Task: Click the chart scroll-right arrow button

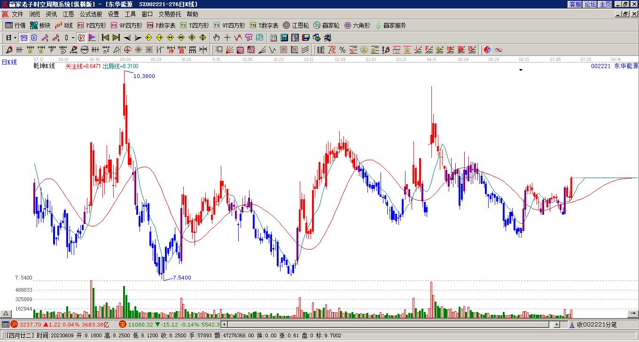Action: pyautogui.click(x=632, y=313)
